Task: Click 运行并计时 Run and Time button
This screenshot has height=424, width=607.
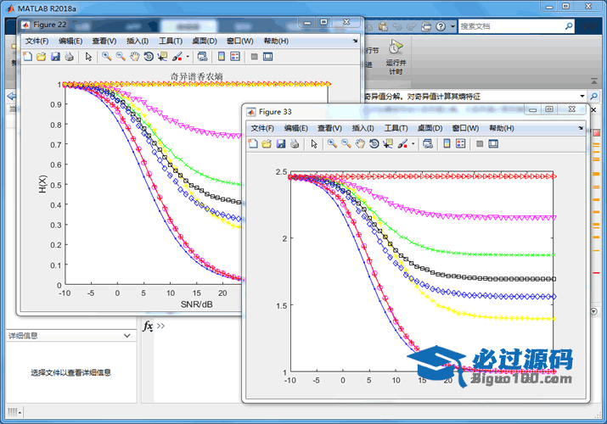Action: (396, 57)
